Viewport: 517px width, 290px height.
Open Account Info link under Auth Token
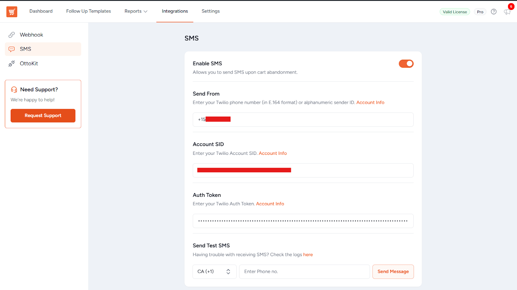click(x=270, y=204)
